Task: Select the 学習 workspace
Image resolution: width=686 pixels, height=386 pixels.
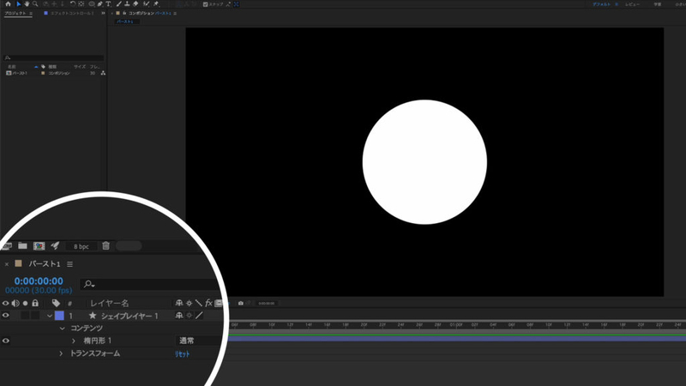Action: (658, 4)
